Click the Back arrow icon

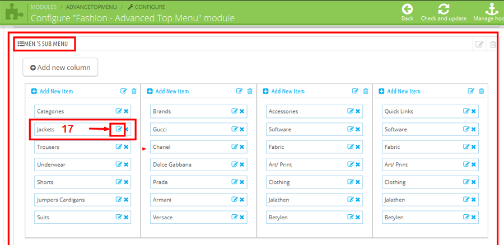coord(407,8)
